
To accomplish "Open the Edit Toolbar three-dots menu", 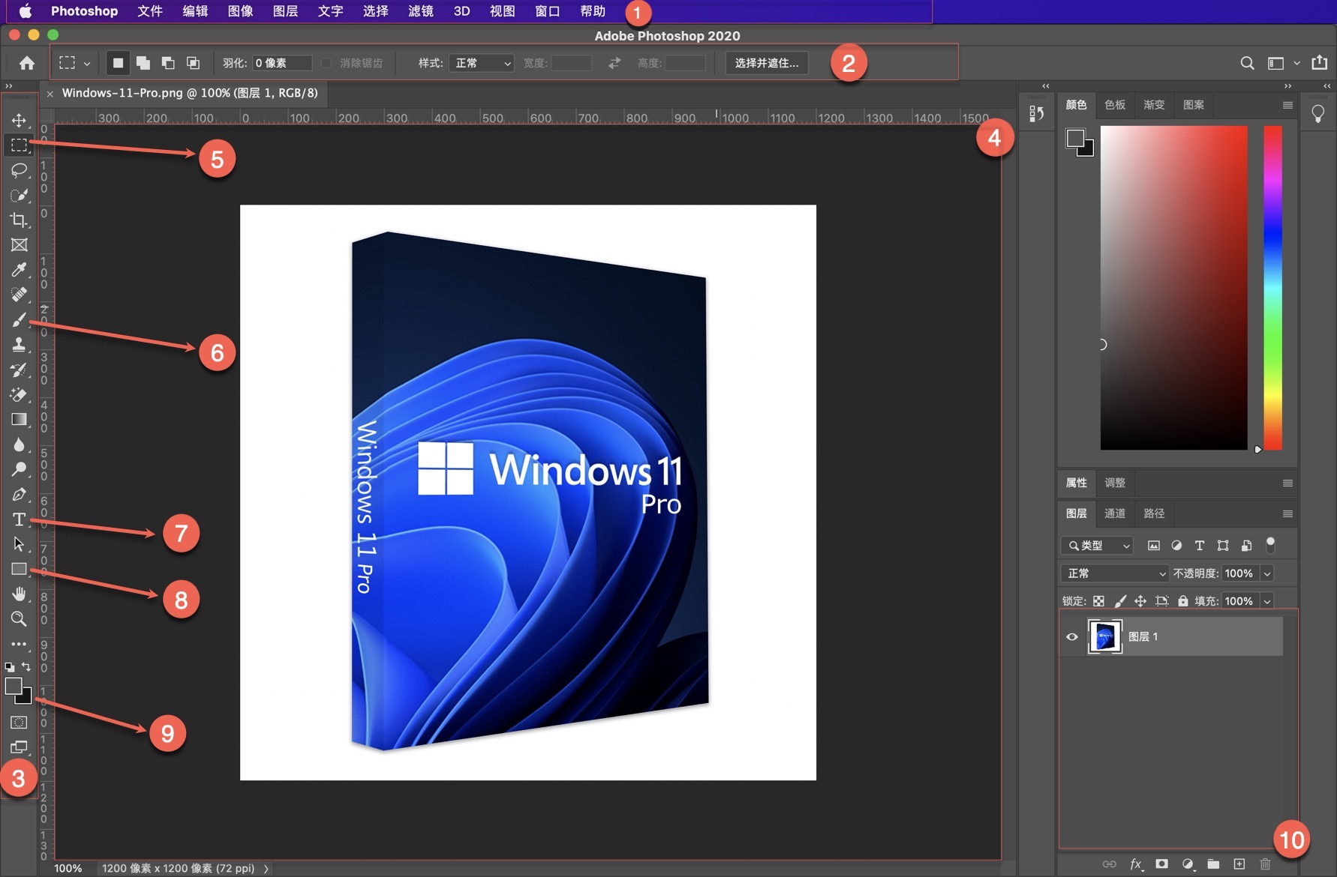I will click(19, 644).
